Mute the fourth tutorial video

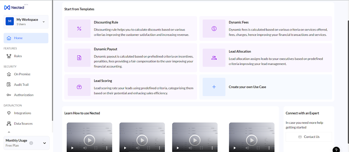[247, 148]
